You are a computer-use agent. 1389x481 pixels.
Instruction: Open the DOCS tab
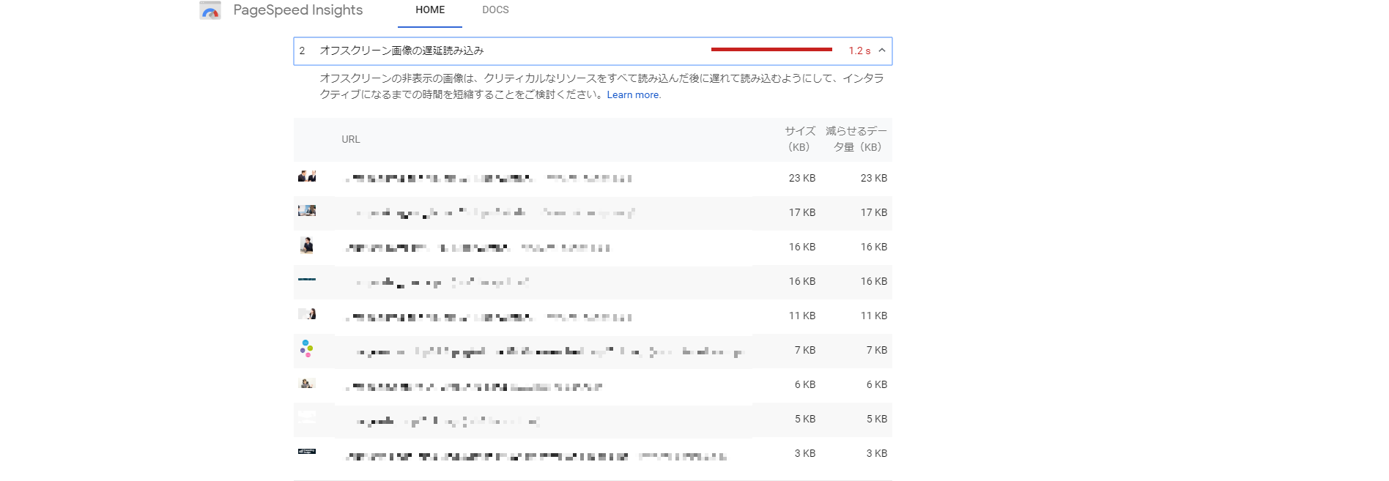coord(495,10)
